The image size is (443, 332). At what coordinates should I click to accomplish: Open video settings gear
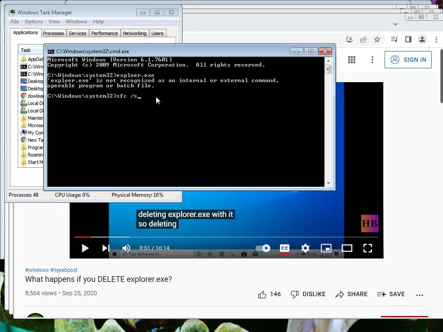[305, 248]
